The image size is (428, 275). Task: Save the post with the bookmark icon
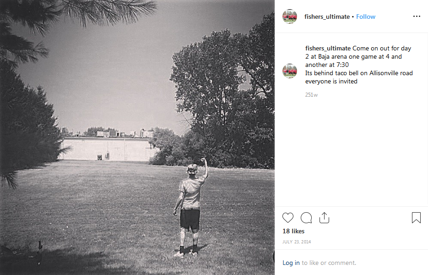pos(416,218)
